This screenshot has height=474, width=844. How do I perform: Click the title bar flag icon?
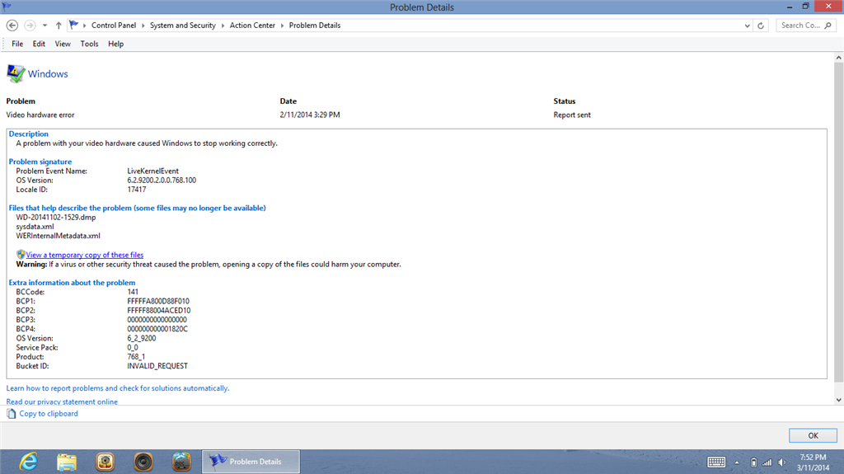click(x=7, y=7)
